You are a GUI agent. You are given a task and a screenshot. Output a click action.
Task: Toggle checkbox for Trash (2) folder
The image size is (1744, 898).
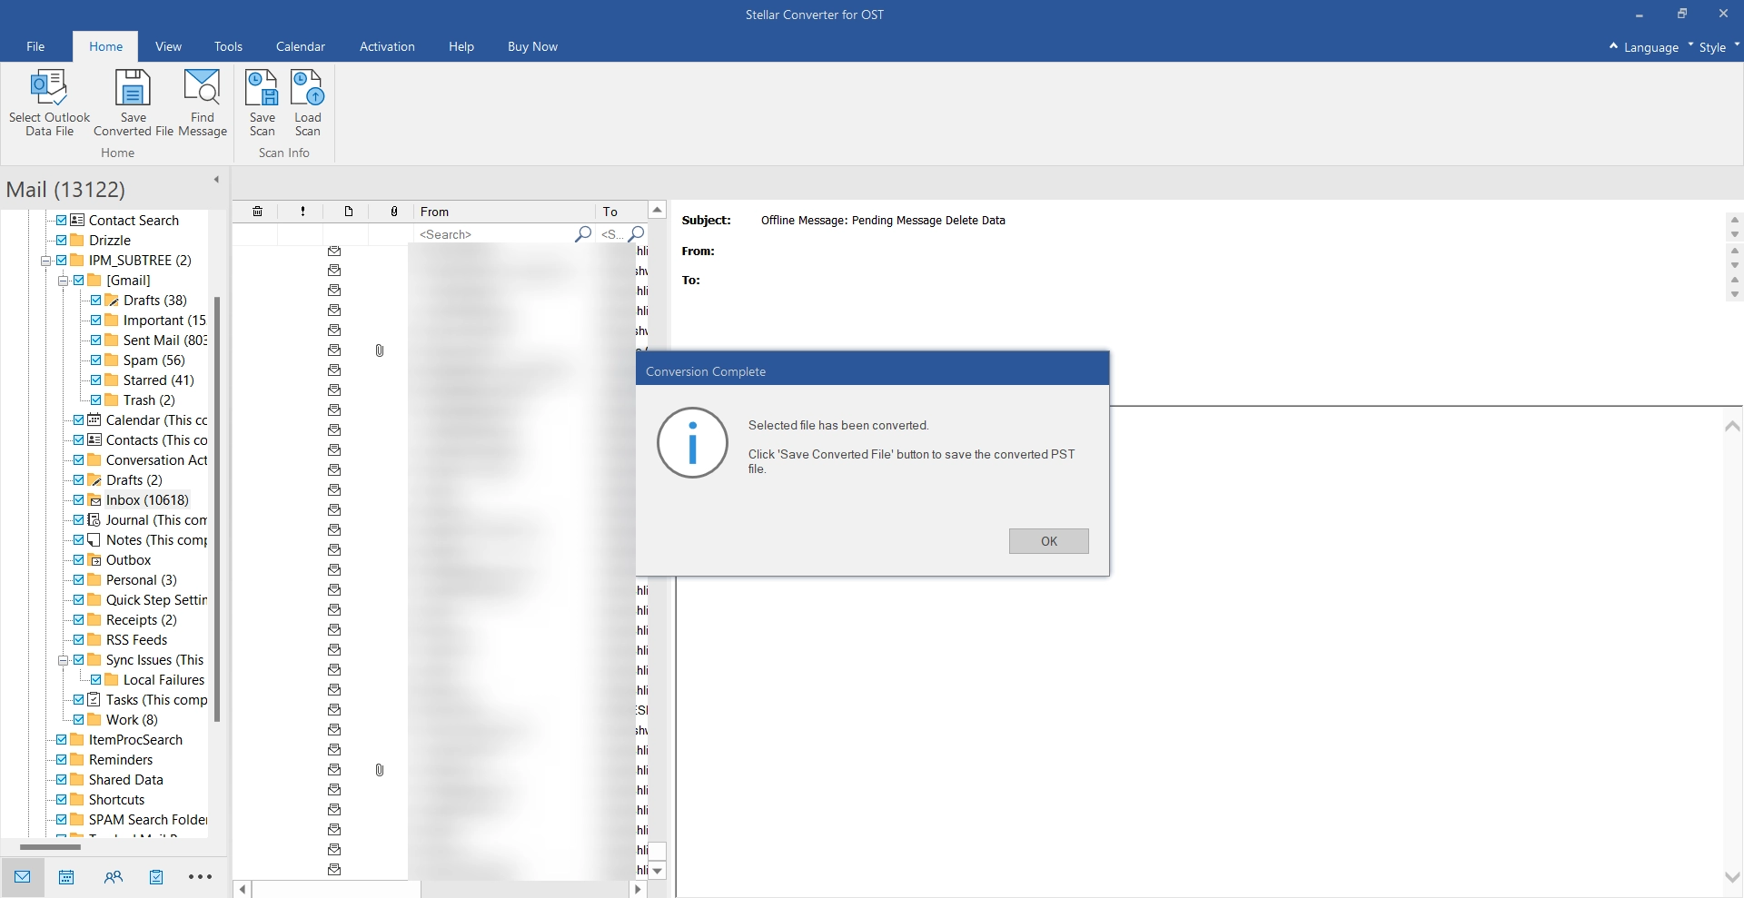point(96,400)
